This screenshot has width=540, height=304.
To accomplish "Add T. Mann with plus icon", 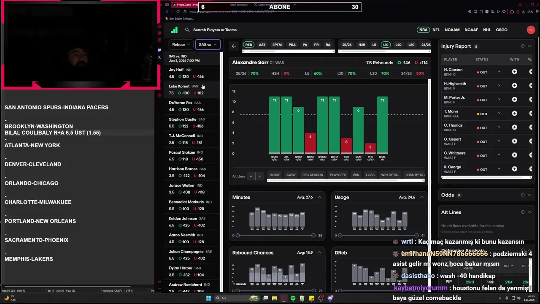I will coord(514,114).
